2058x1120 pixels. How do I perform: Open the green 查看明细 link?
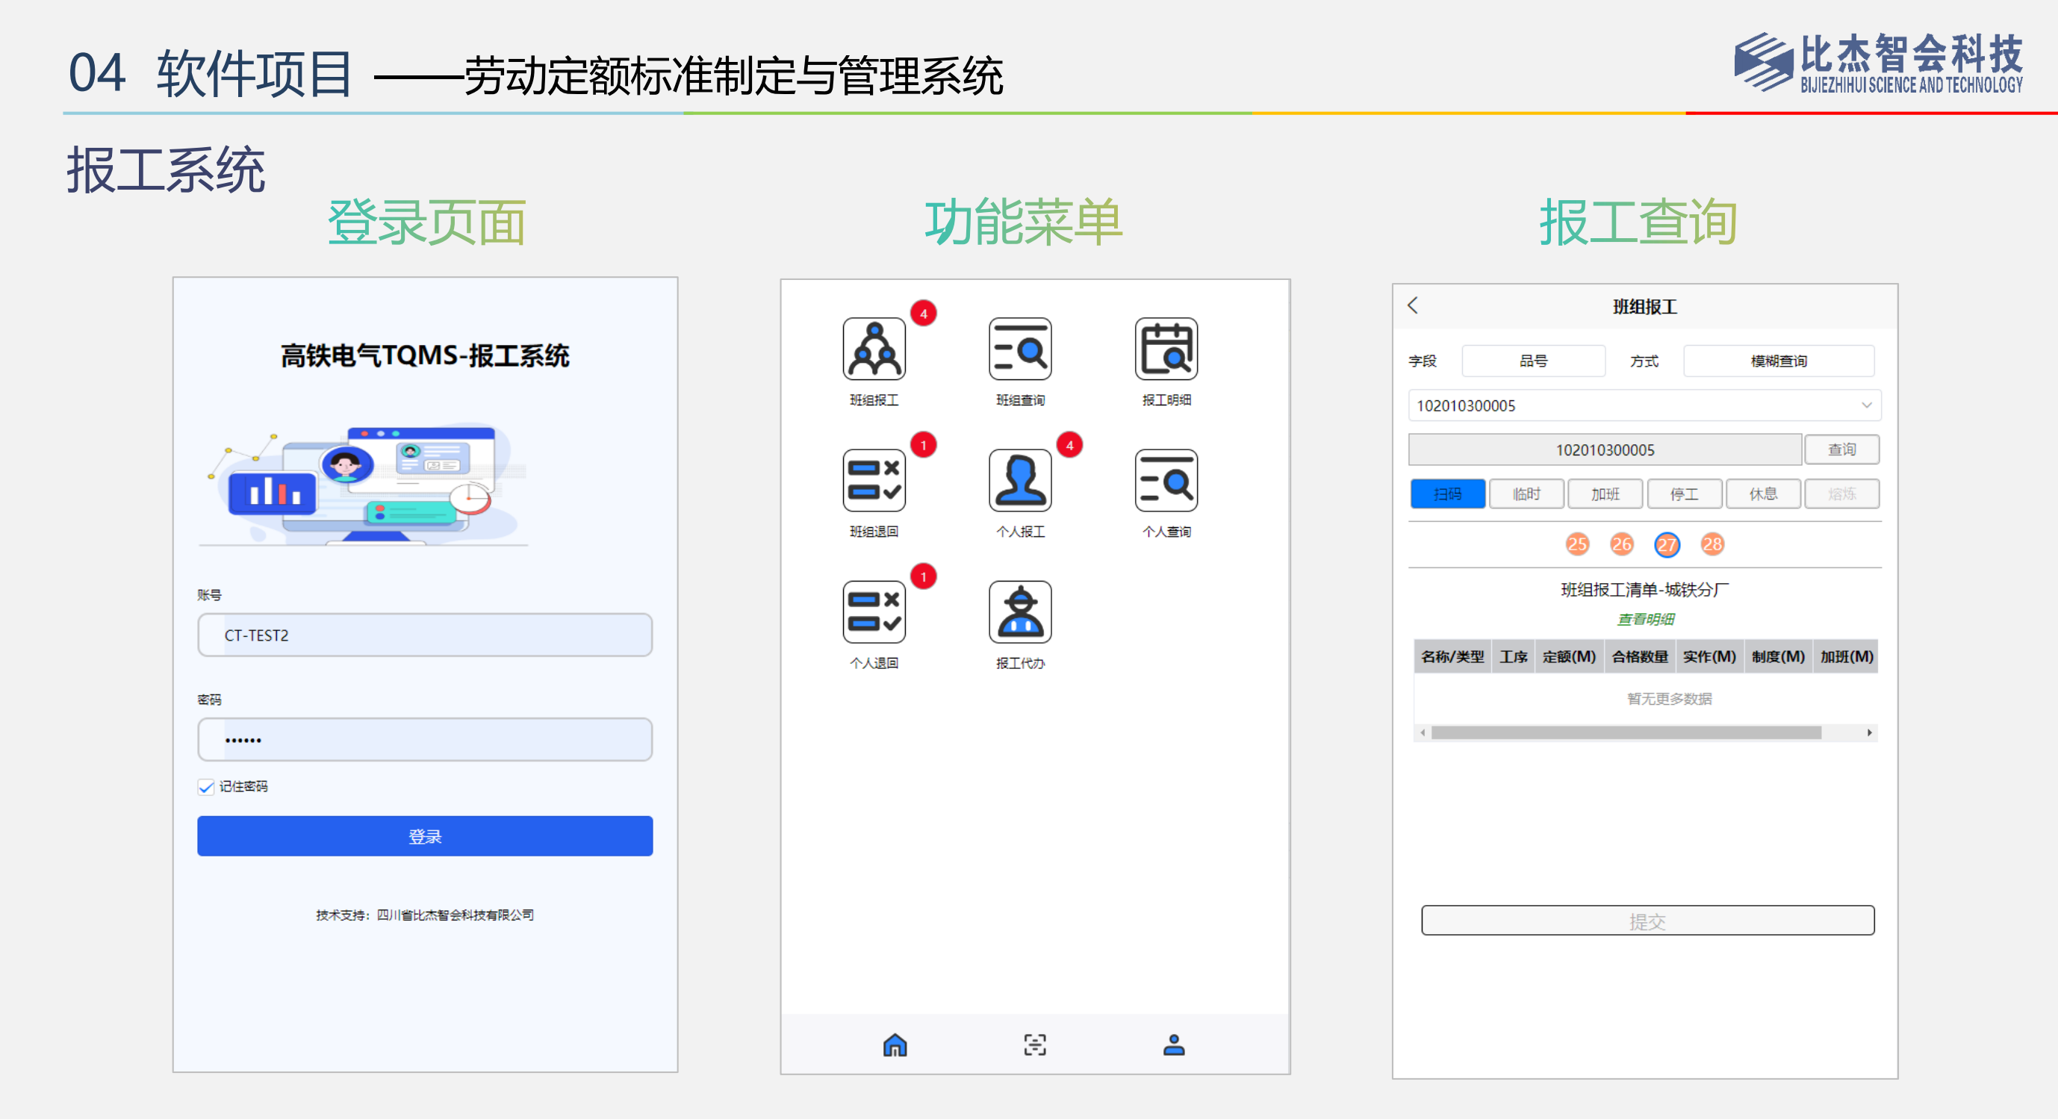coord(1645,620)
